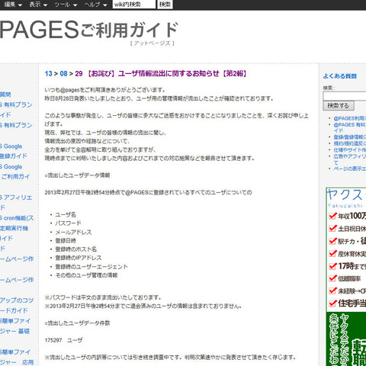Viewport: 366px width, 366px height.
Task: Click the 年収100万 checkmark ad line
Action: point(347,216)
